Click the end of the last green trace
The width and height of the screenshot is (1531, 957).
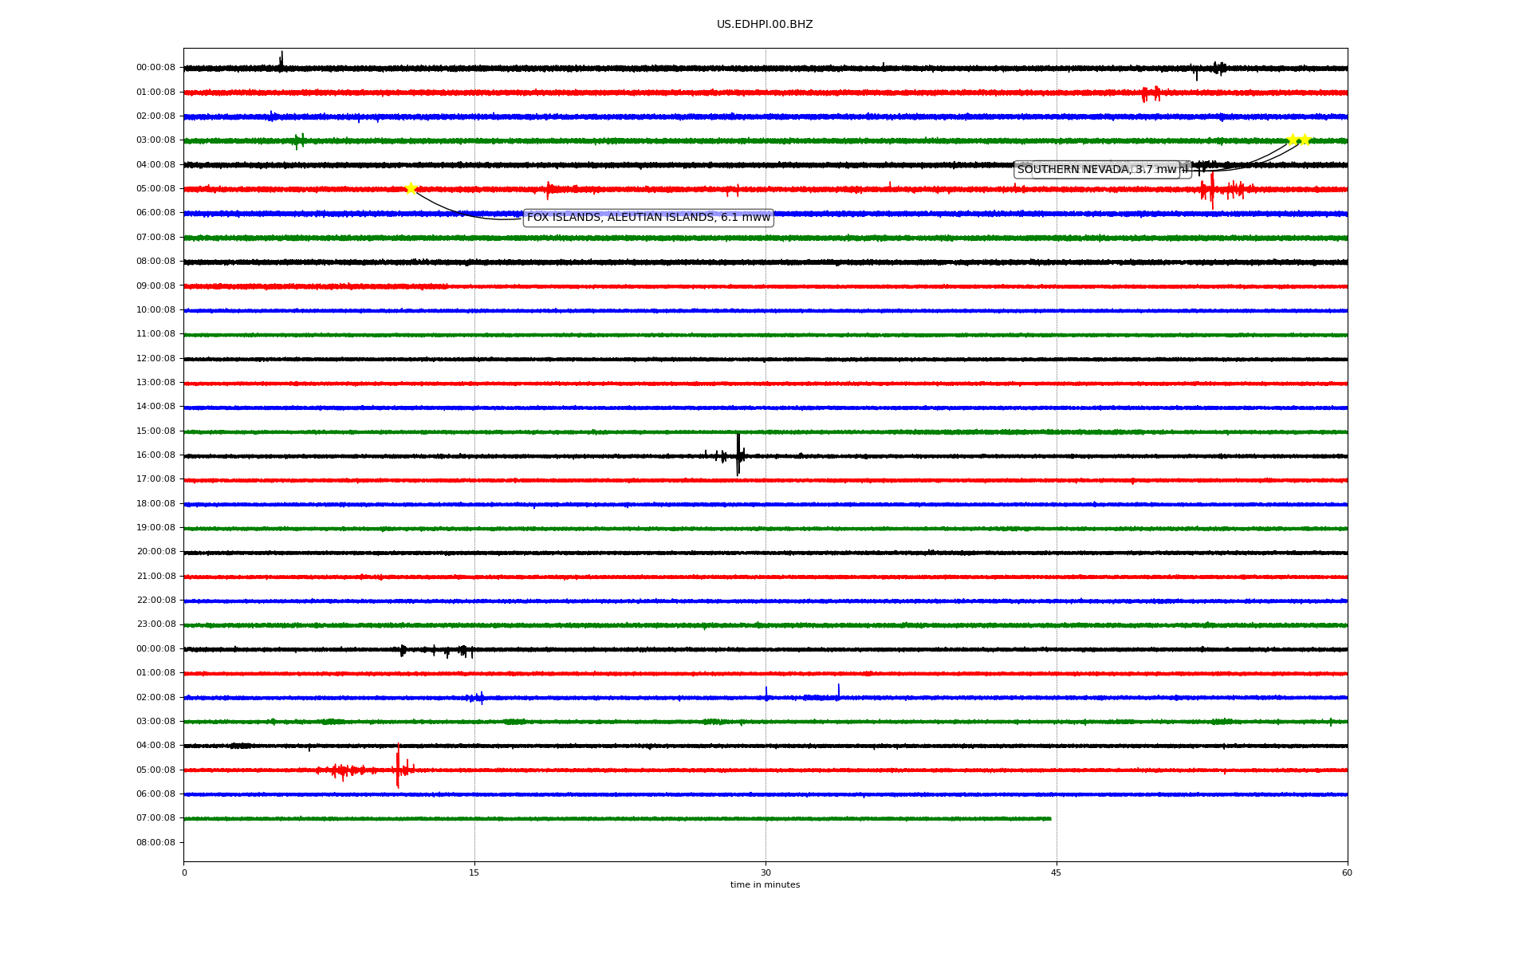(1049, 819)
